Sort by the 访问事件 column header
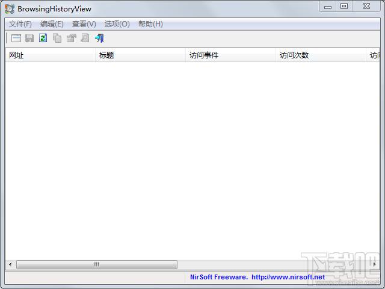The height and width of the screenshot is (289, 385). (x=230, y=55)
